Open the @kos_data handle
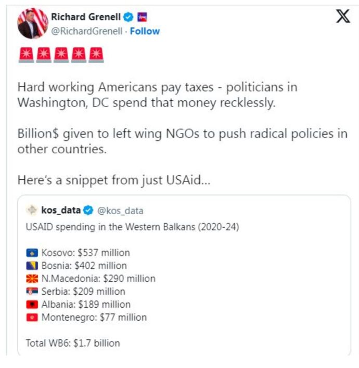 pyautogui.click(x=120, y=211)
